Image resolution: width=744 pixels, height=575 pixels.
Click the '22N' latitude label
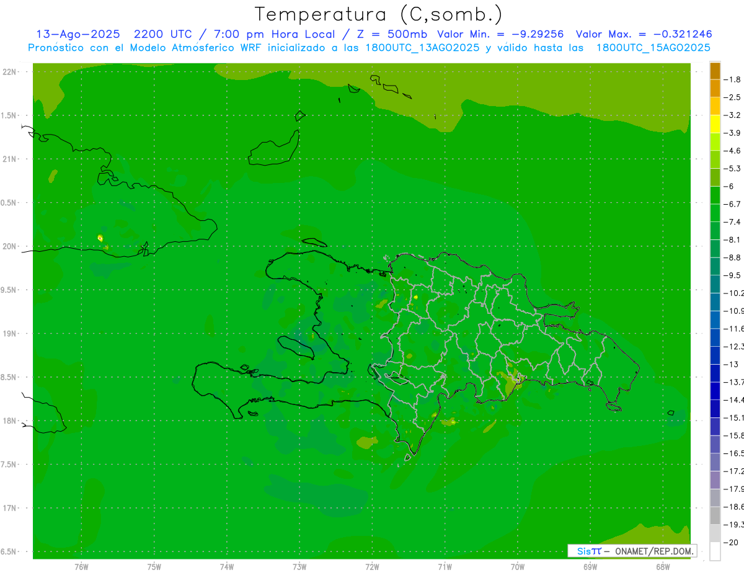(x=11, y=72)
